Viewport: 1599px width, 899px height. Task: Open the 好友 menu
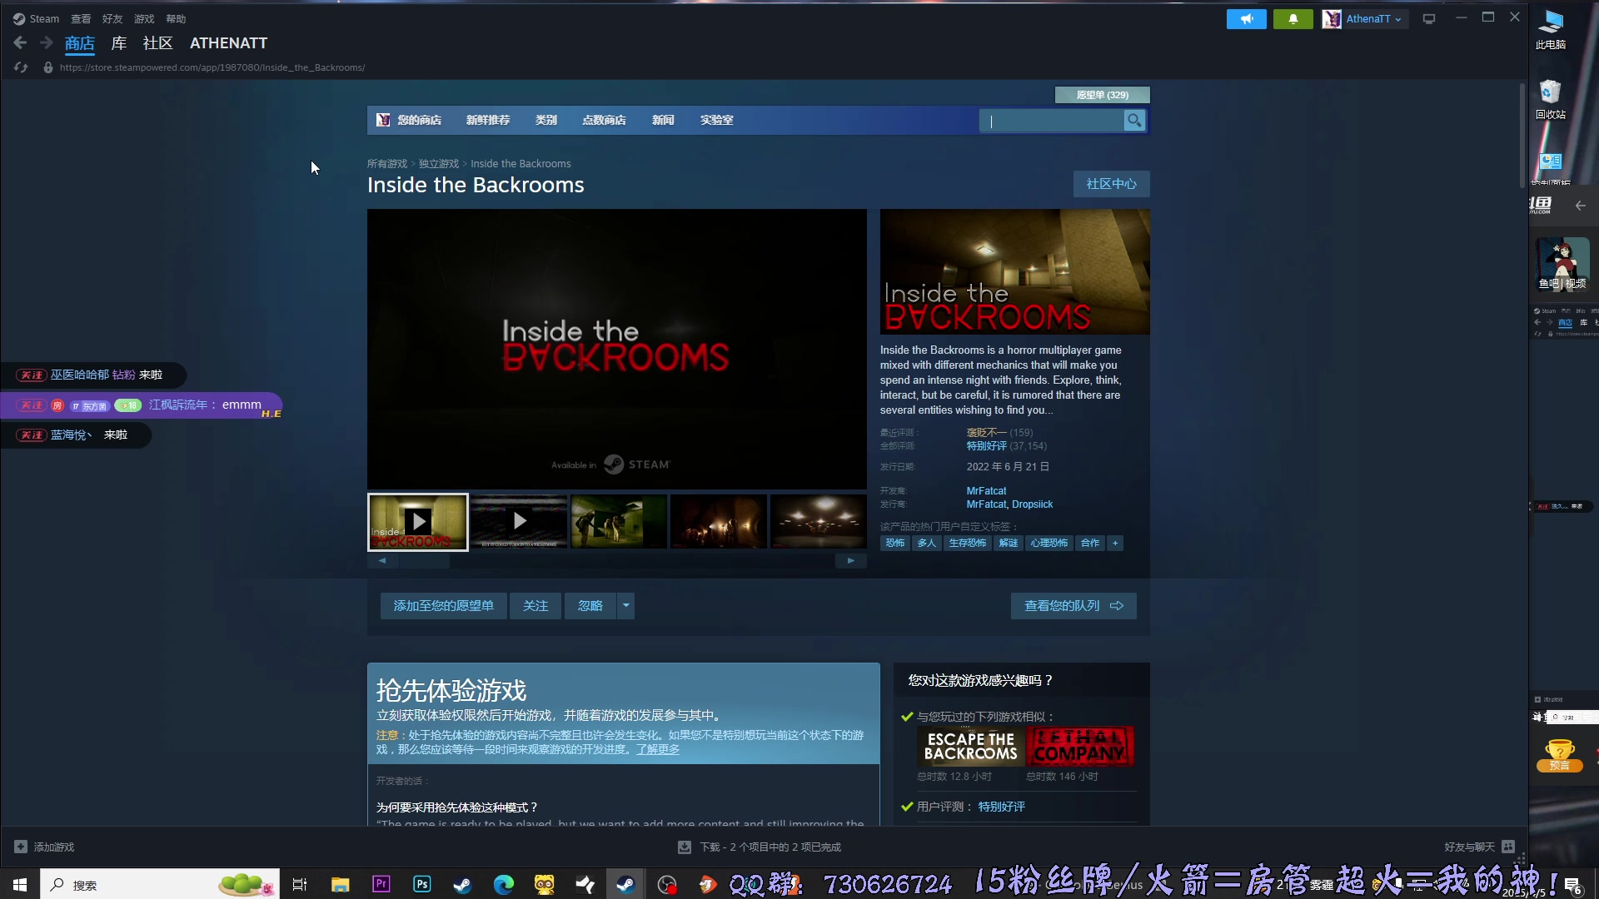[112, 18]
